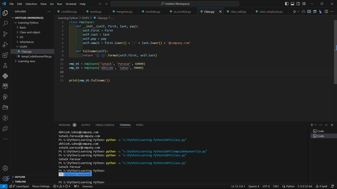Open the notifications bell
Image resolution: width=337 pixels, height=189 pixels.
pos(332,186)
